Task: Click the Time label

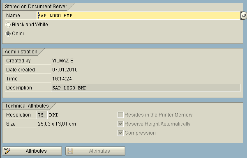Action: (x=12, y=79)
